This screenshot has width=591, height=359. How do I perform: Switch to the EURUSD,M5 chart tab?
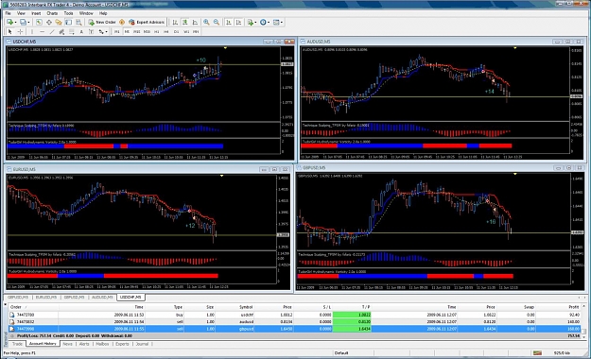click(x=46, y=298)
